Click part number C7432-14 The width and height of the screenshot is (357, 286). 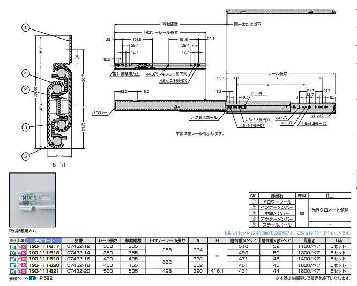point(78,253)
